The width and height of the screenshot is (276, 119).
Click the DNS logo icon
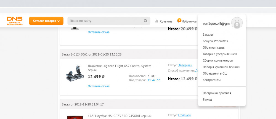(x=15, y=21)
